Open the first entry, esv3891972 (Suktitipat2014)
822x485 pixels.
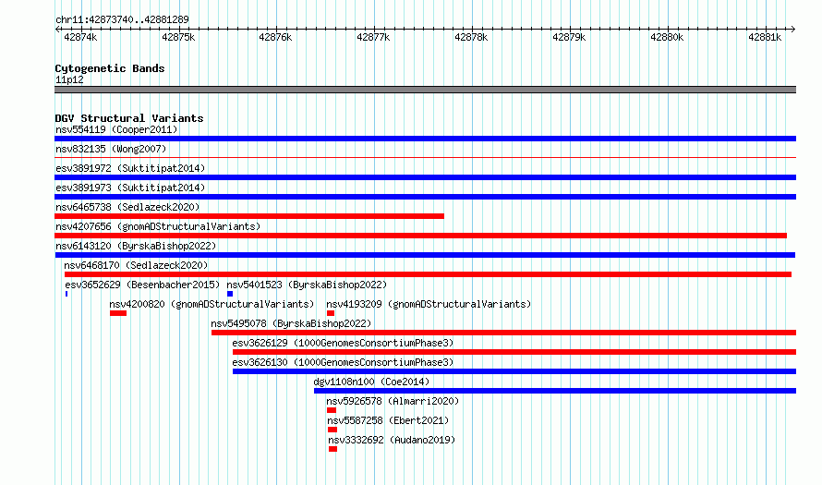pyautogui.click(x=130, y=168)
